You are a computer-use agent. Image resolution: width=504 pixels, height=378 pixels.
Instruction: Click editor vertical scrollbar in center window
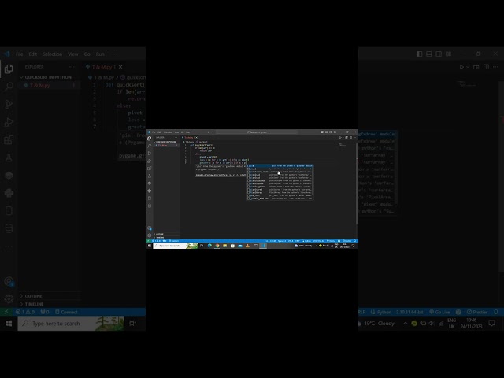357,183
